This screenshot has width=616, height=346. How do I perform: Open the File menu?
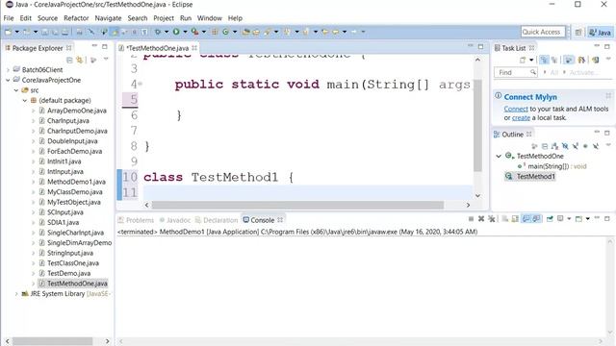pos(9,18)
